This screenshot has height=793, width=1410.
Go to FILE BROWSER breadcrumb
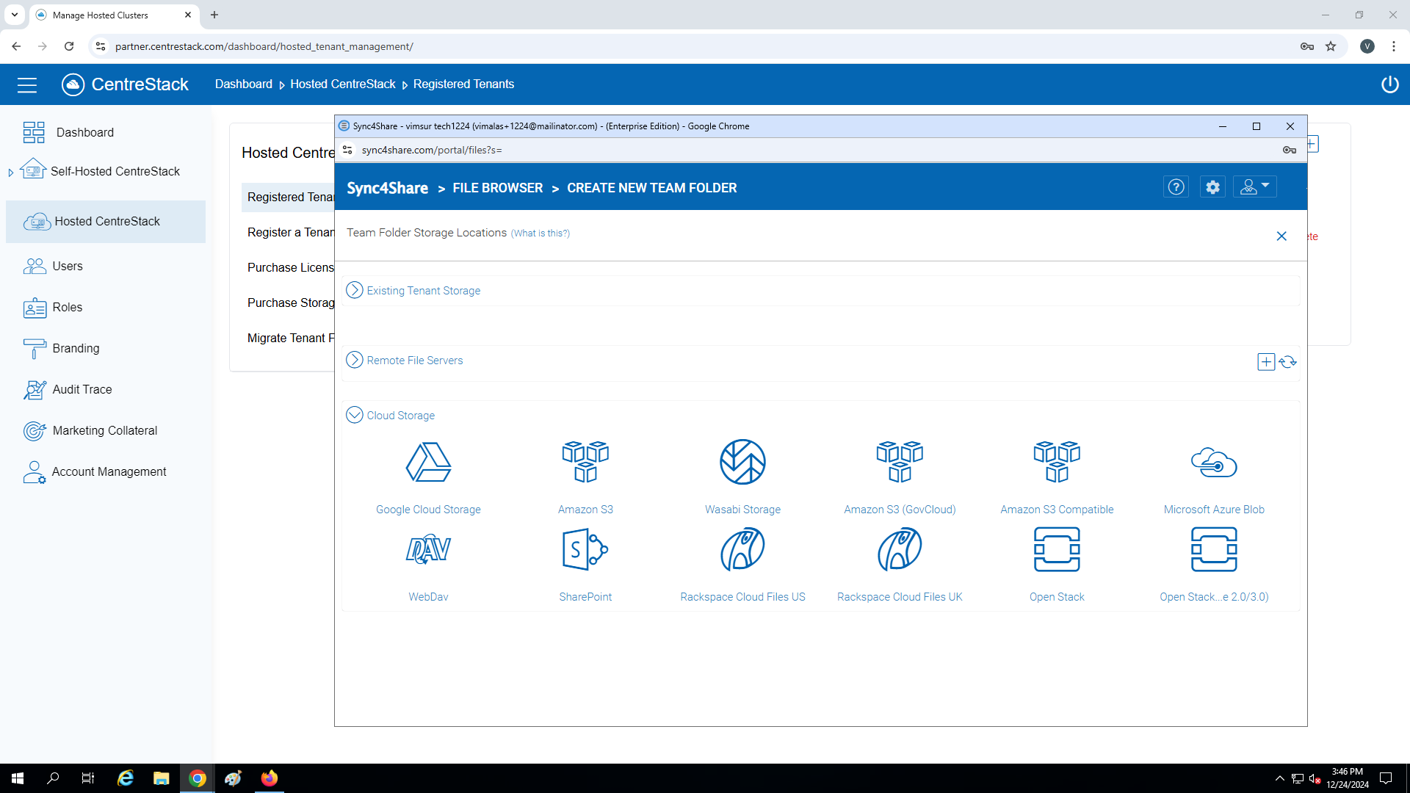[x=497, y=188]
